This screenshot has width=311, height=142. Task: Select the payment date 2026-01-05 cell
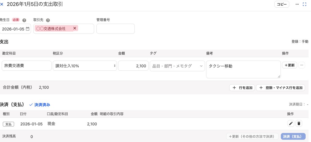(x=31, y=124)
